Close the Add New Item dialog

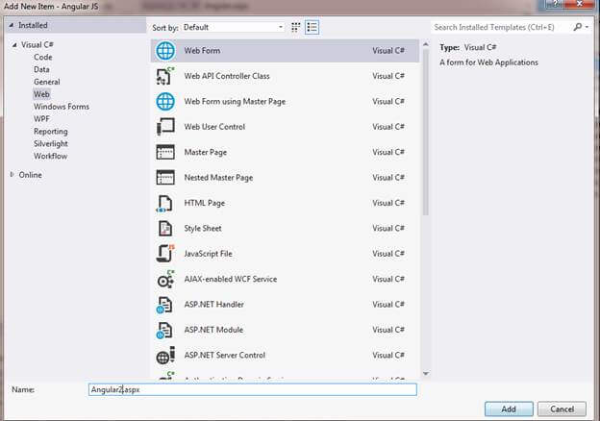(581, 4)
